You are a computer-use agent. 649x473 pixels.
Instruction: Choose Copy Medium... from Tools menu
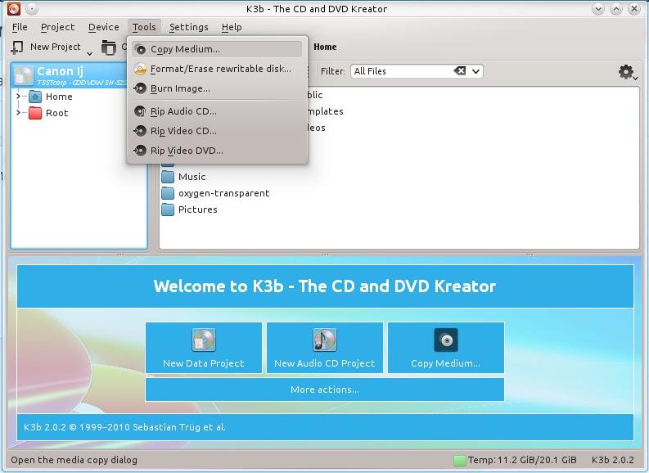pos(218,49)
